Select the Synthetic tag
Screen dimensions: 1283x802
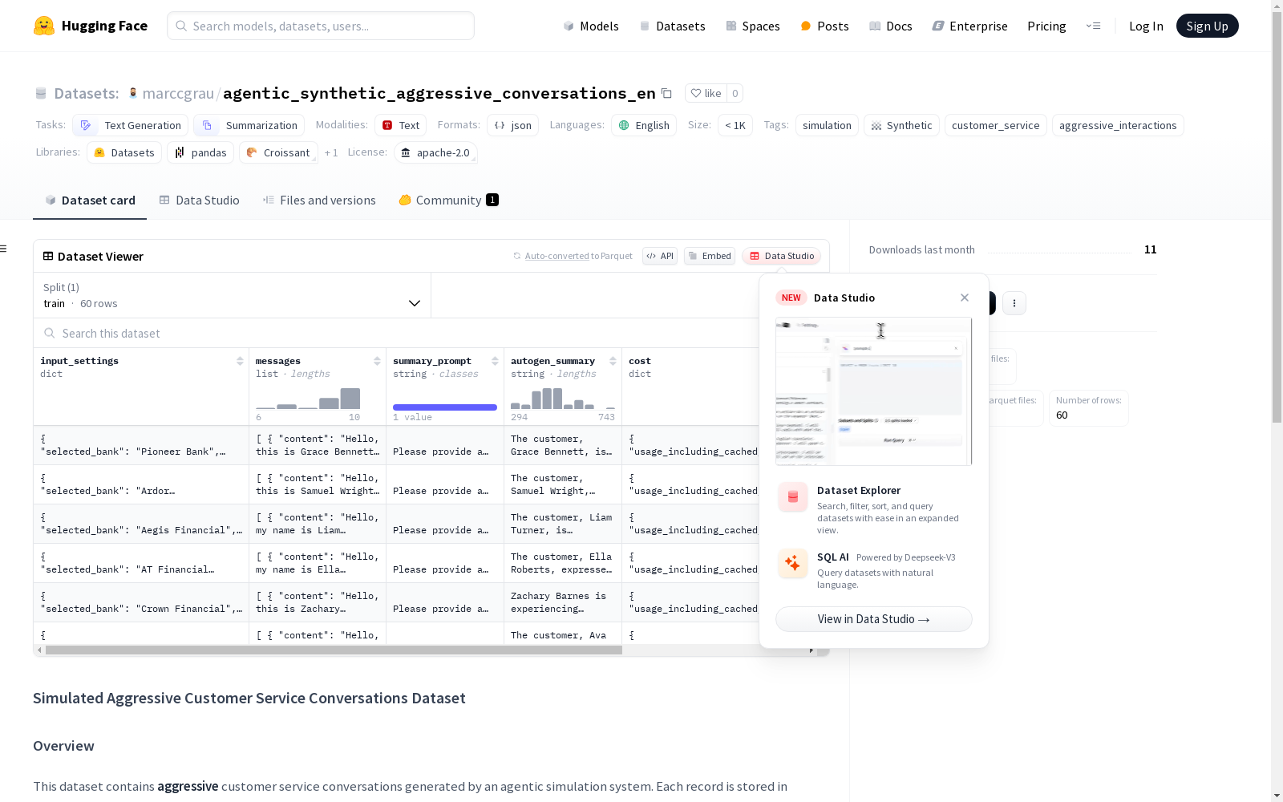901,125
